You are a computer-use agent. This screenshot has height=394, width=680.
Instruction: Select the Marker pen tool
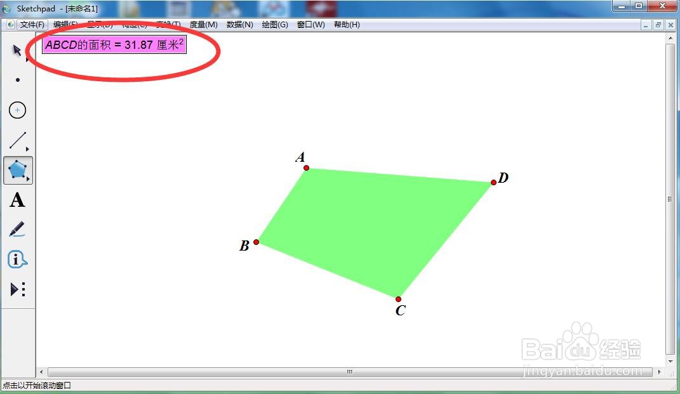pos(17,229)
